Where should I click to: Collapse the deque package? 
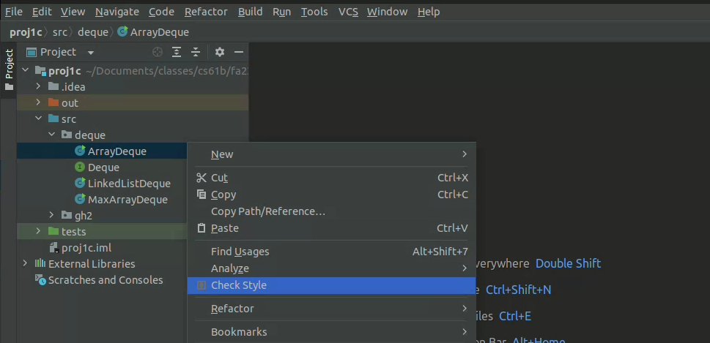tap(51, 135)
